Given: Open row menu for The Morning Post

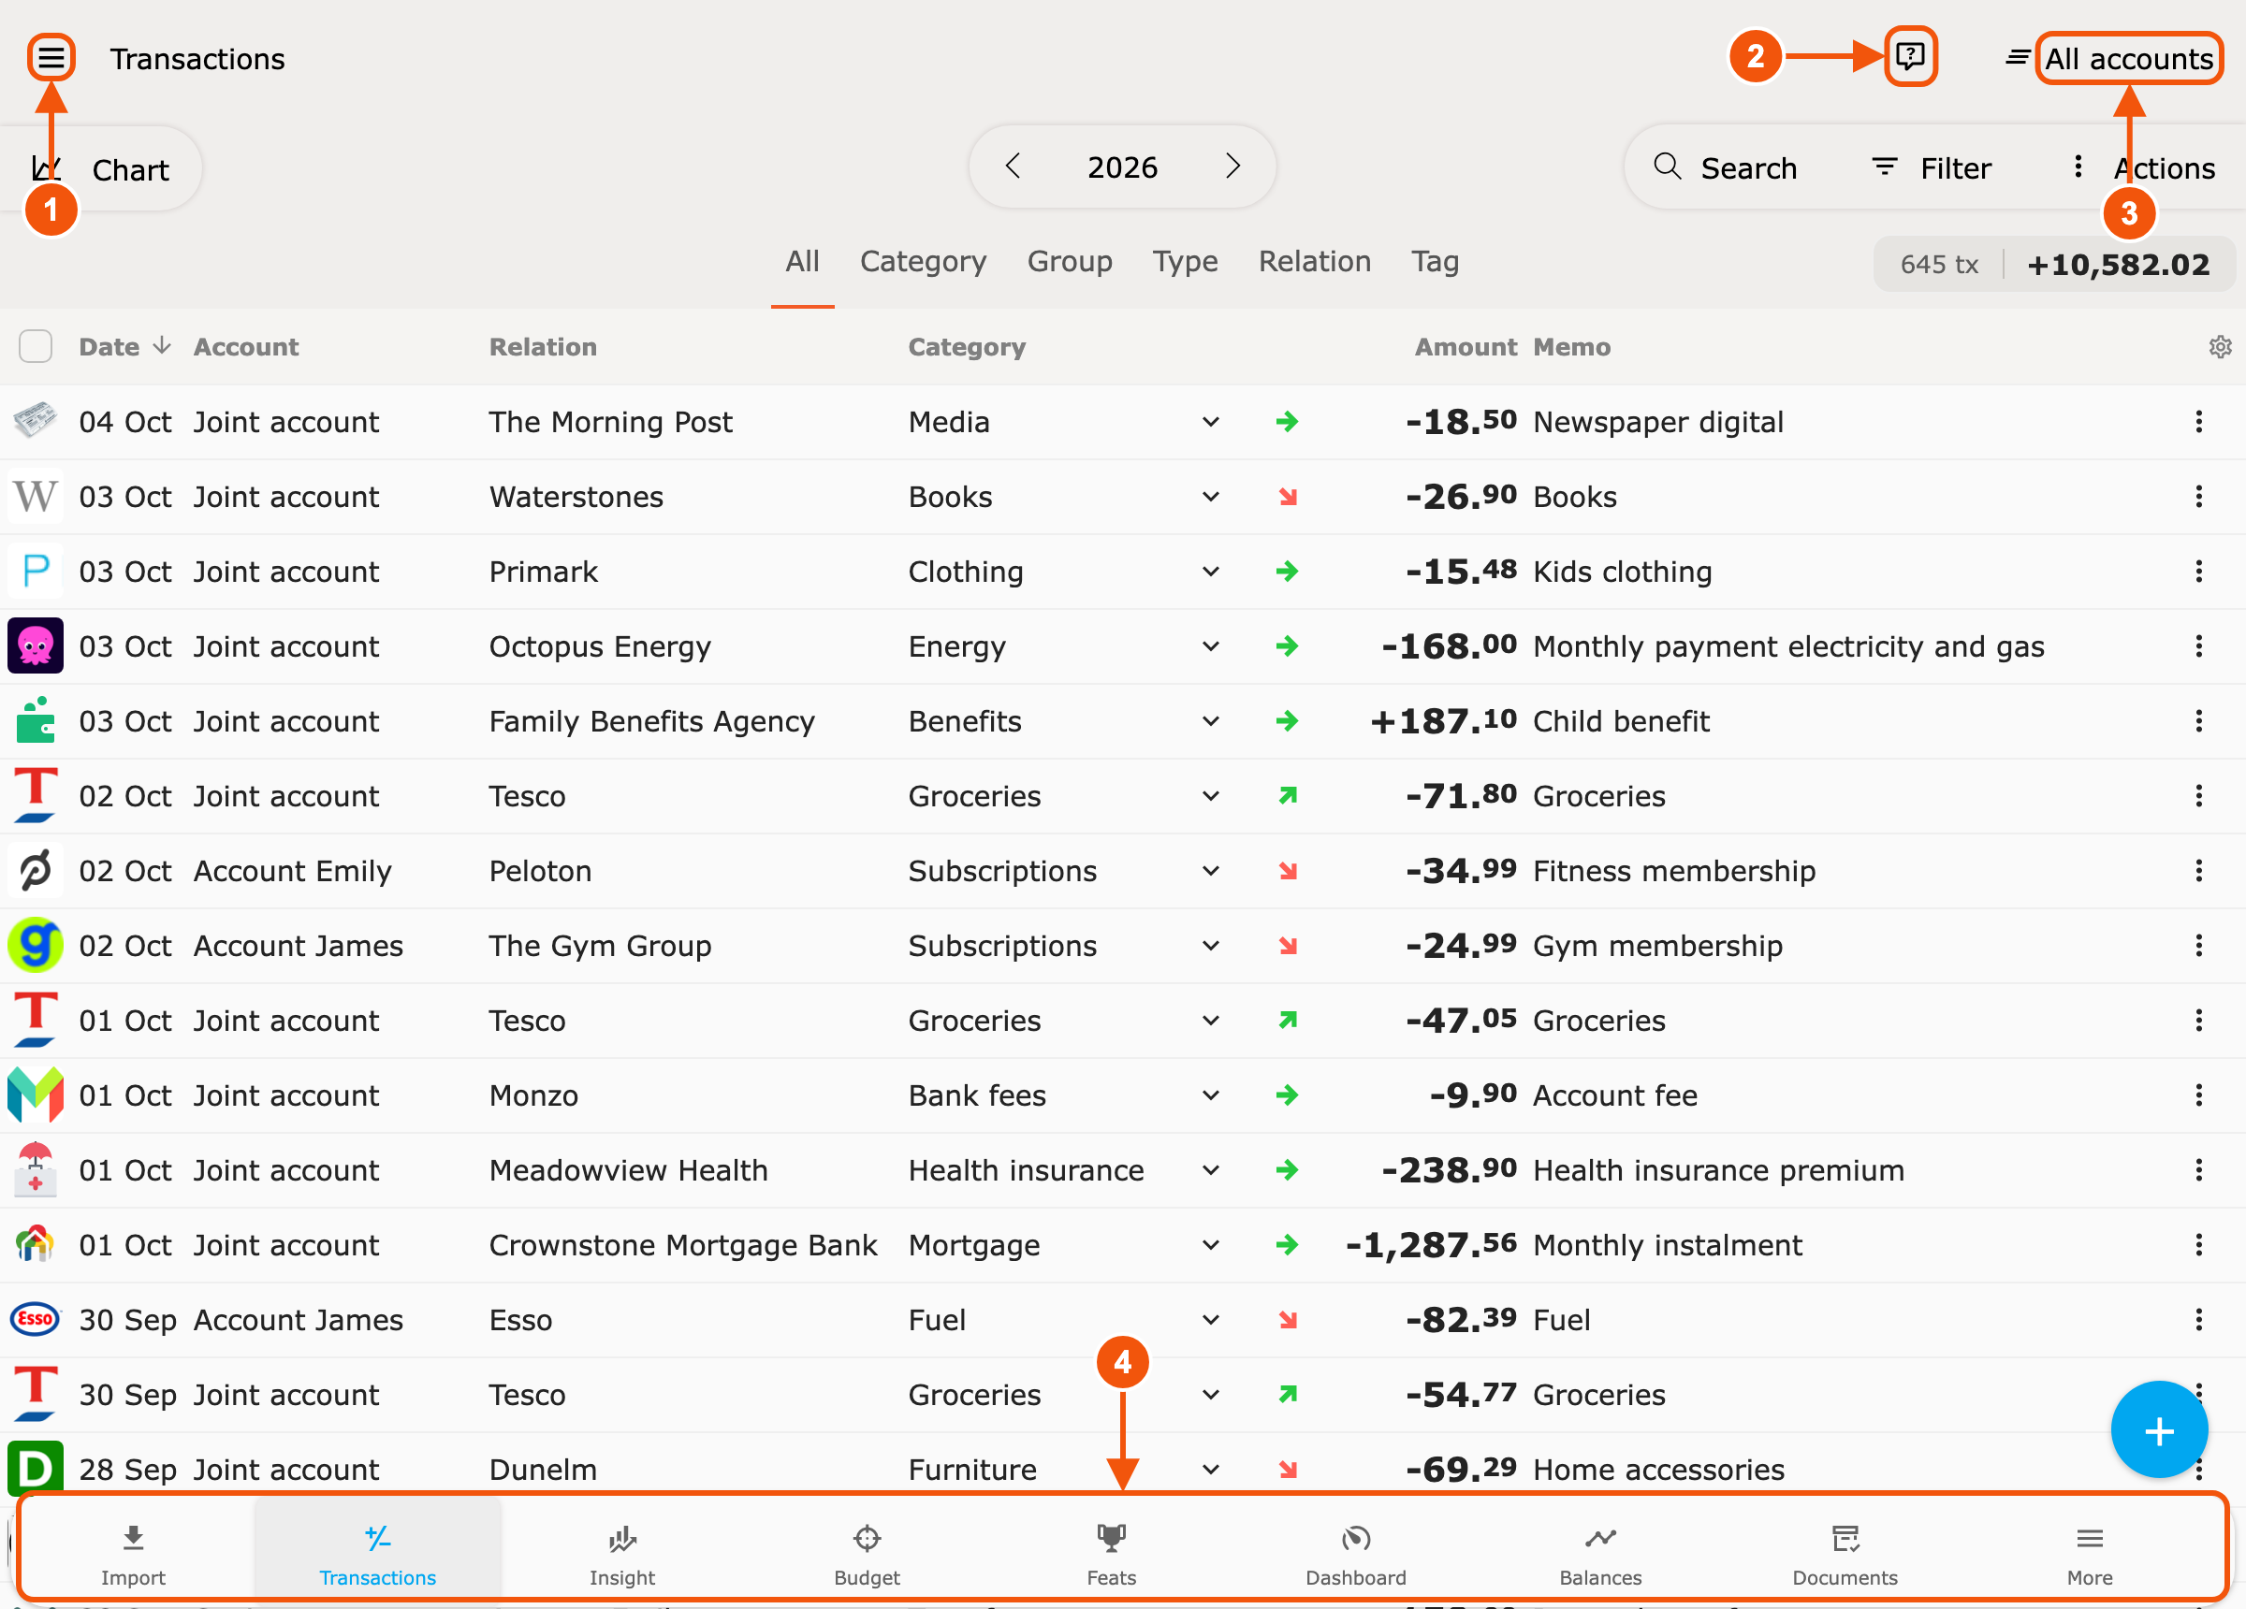Looking at the screenshot, I should pyautogui.click(x=2198, y=422).
